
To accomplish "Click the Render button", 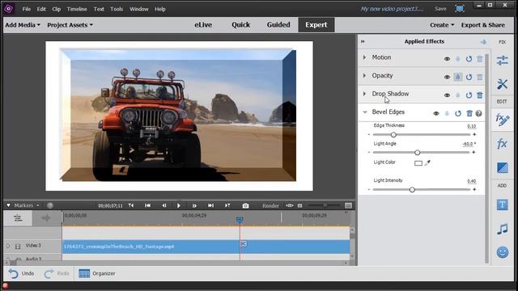I will click(270, 205).
